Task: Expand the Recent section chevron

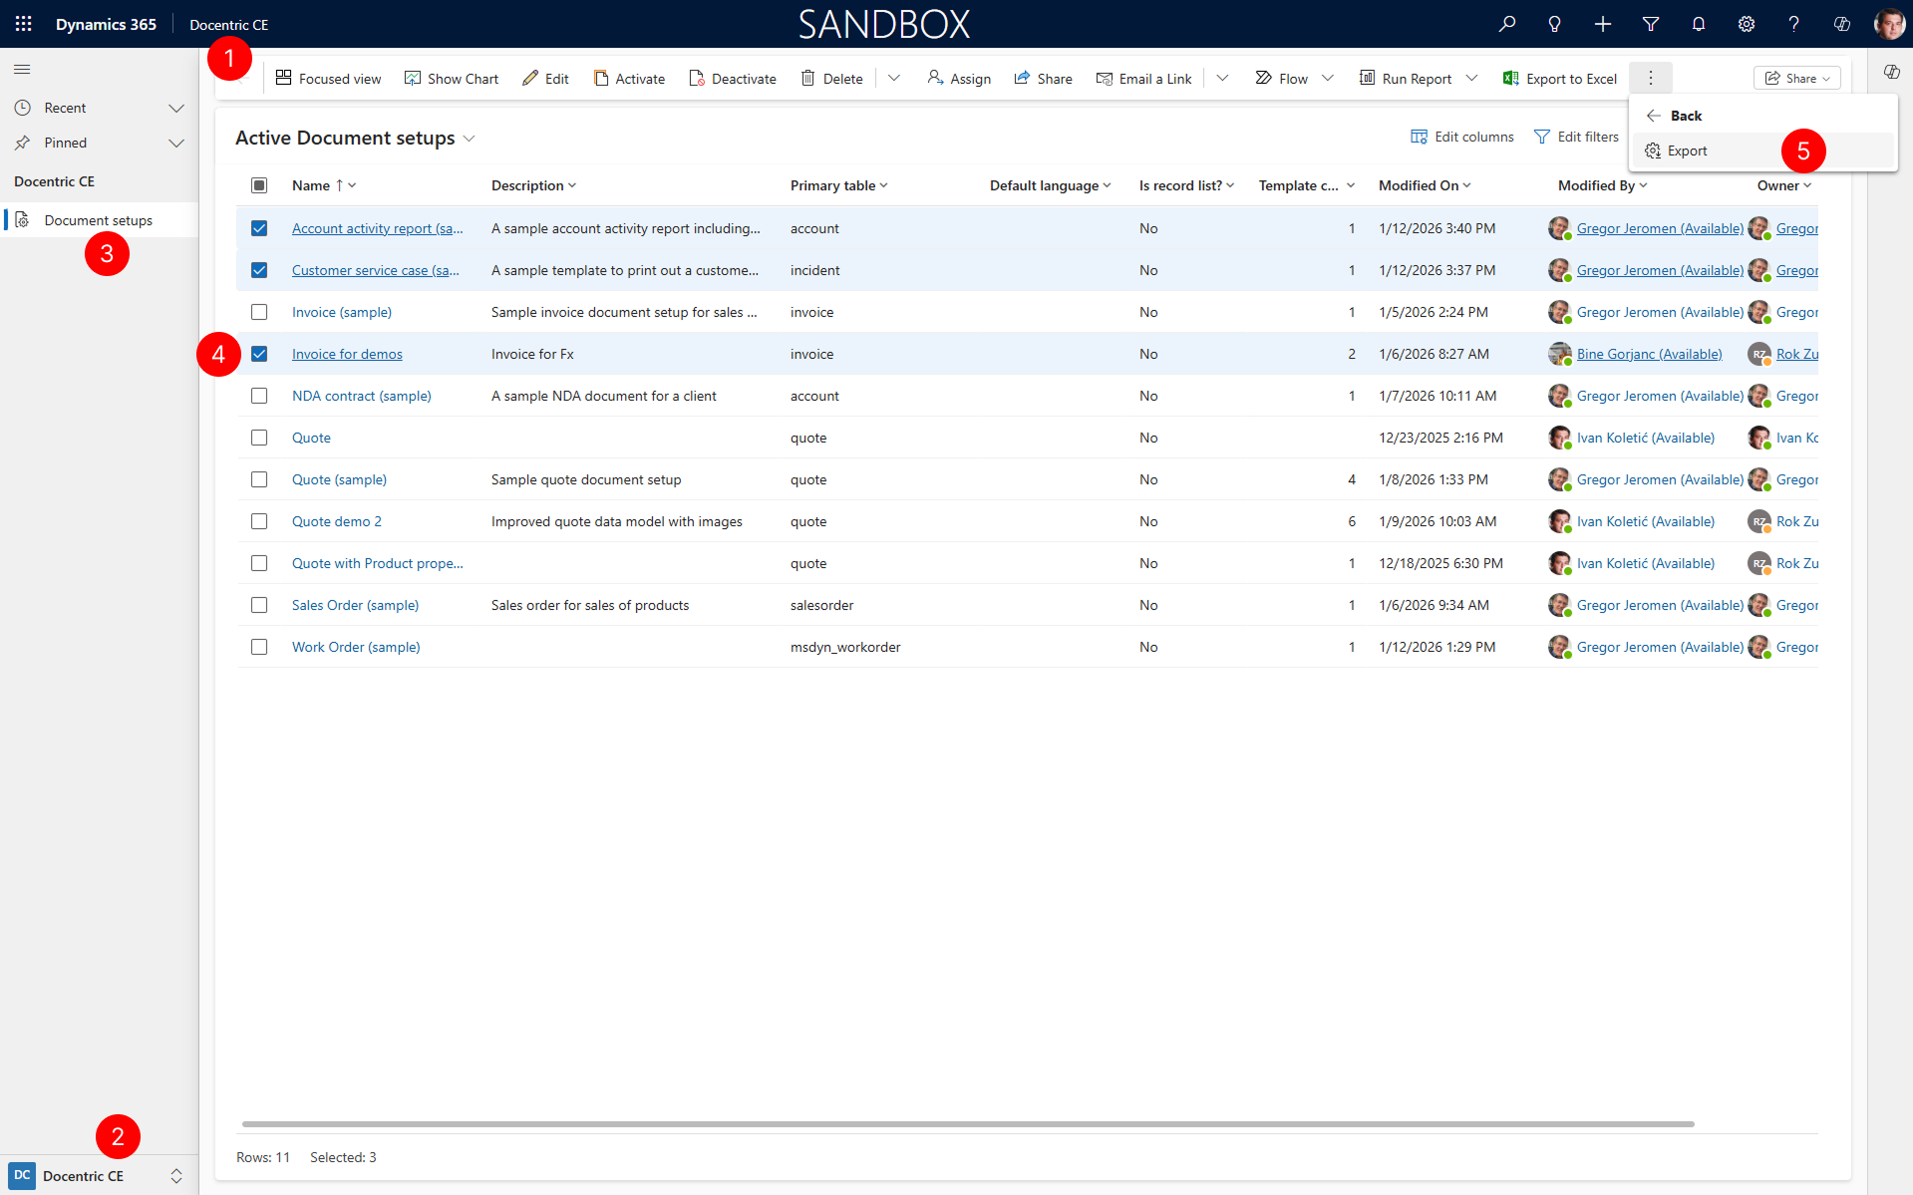Action: 176,108
